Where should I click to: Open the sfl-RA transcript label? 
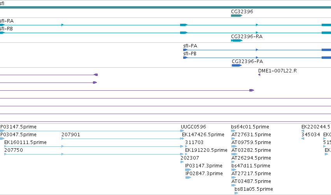pos(7,21)
